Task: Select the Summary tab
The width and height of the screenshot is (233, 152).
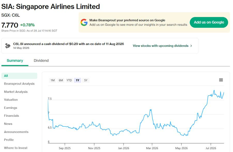Action: pyautogui.click(x=15, y=61)
